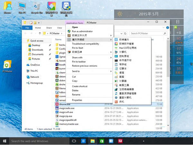Choose Restore previous versions
Viewport: 193px width, 145px height.
click(x=90, y=66)
